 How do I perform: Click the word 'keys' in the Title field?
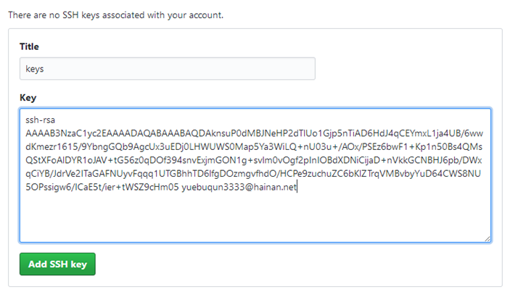35,69
